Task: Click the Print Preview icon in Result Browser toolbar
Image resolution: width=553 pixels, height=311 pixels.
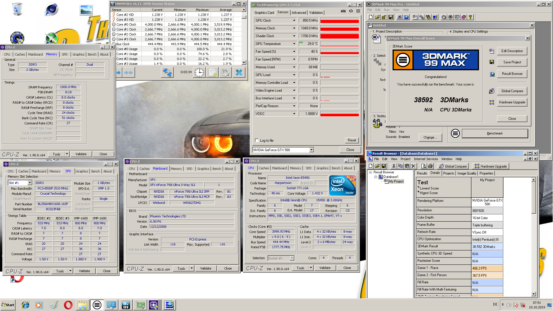Action: [x=423, y=166]
